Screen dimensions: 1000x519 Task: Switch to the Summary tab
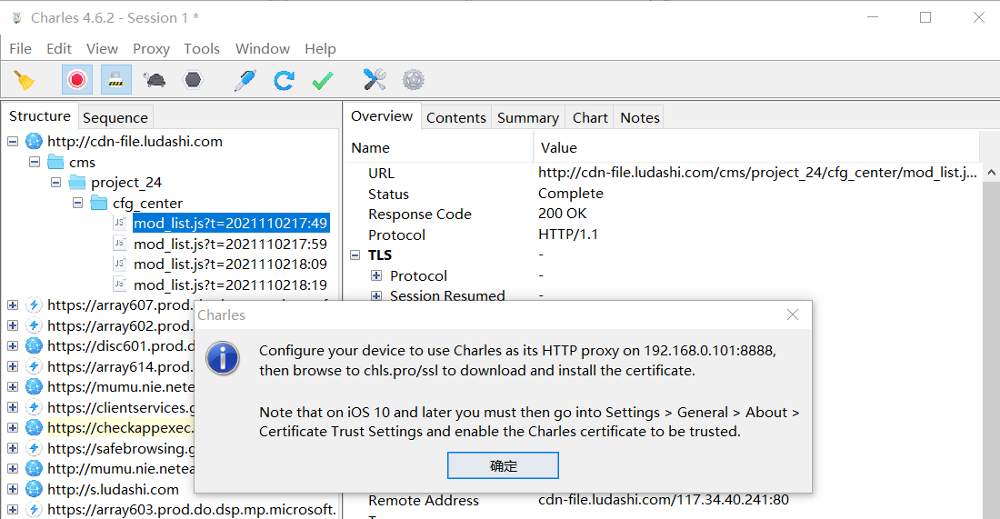click(x=528, y=118)
